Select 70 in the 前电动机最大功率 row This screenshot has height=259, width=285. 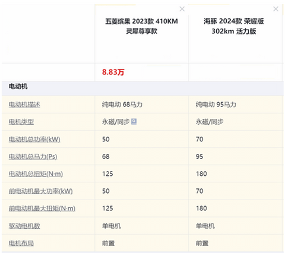click(199, 191)
